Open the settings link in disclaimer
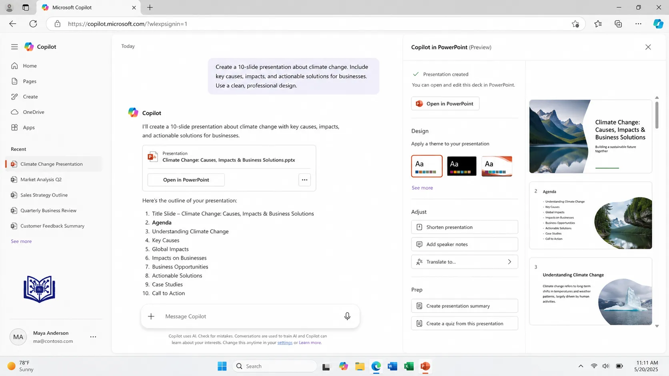The width and height of the screenshot is (669, 376). (x=285, y=342)
